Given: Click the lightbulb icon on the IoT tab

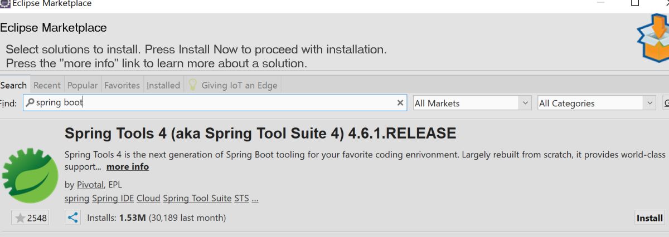Looking at the screenshot, I should point(193,85).
